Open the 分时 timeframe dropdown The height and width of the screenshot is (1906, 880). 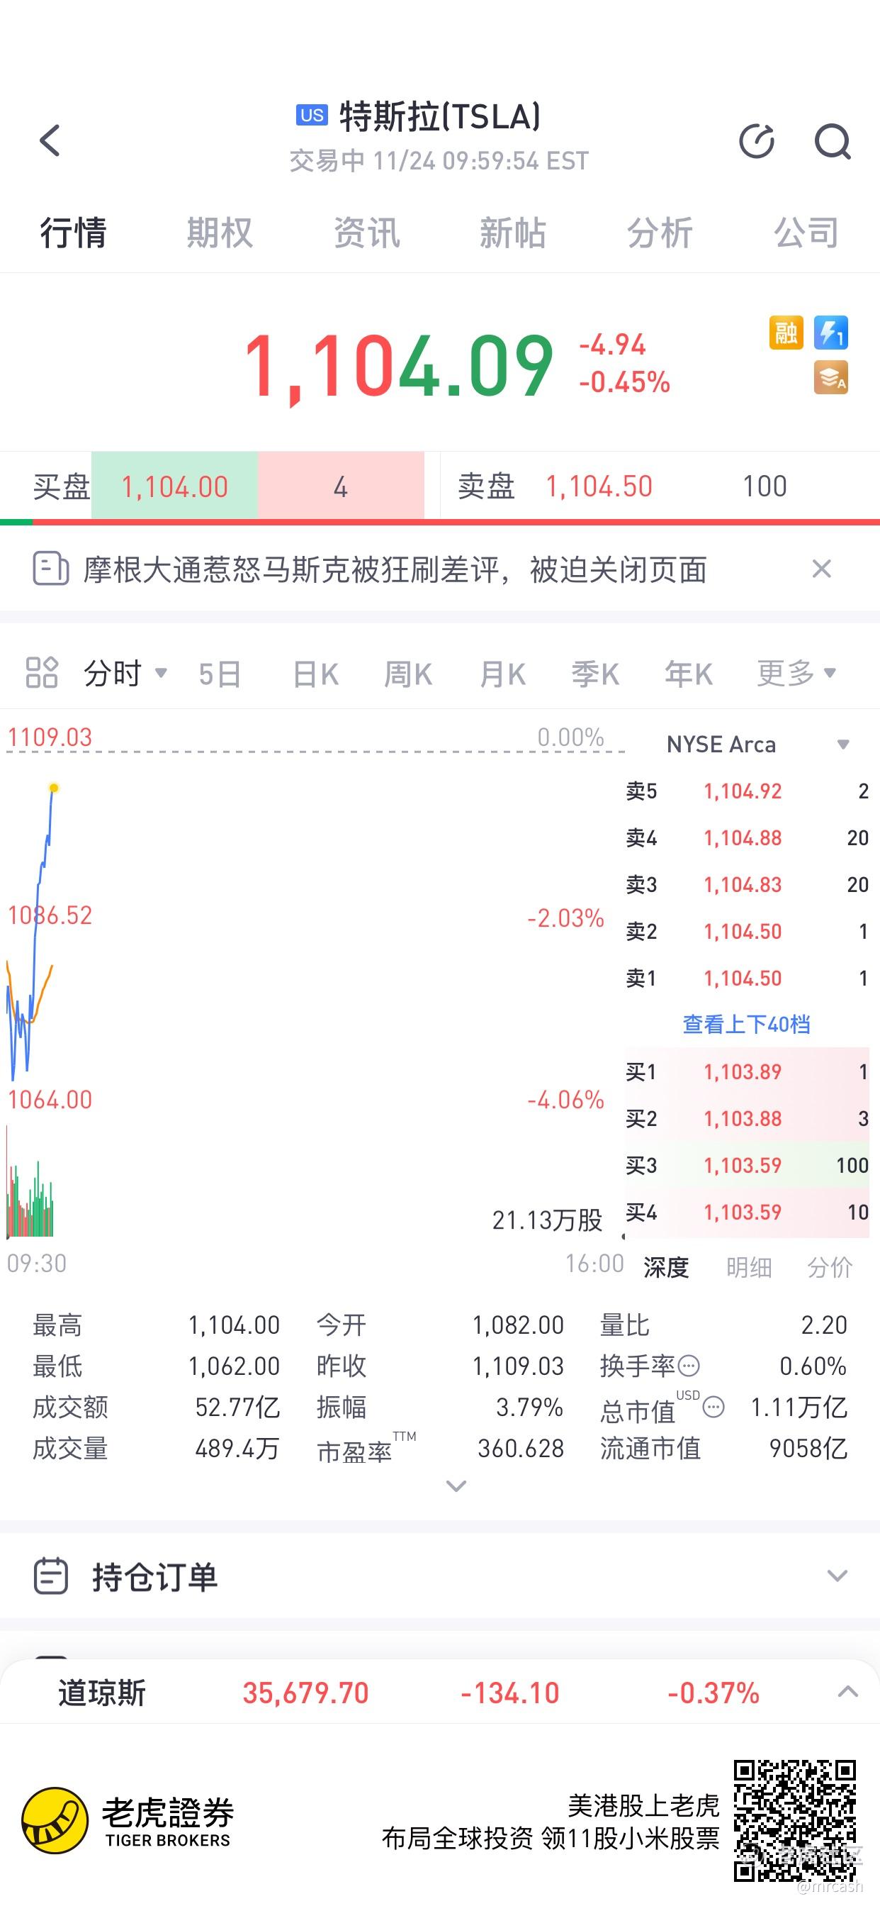coord(125,674)
